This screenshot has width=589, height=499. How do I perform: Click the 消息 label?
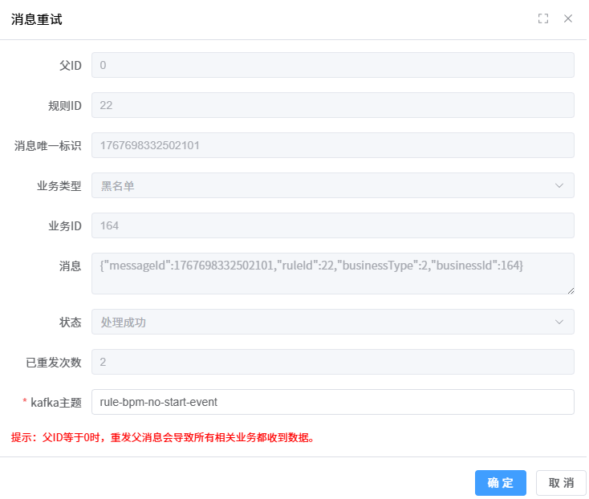click(71, 266)
